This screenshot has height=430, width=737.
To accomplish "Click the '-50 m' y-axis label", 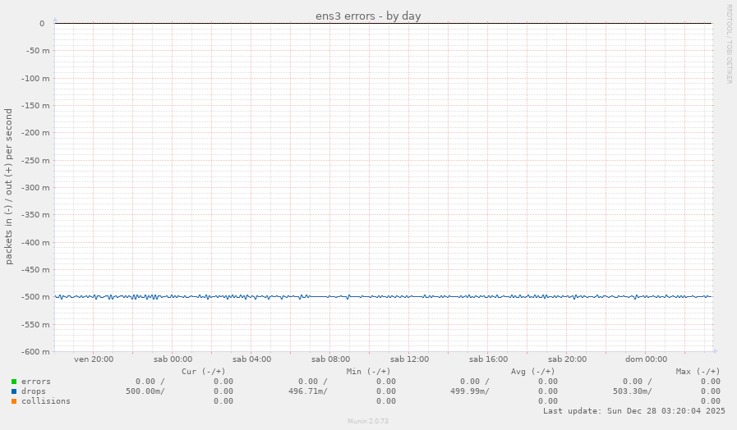I will 38,51.
